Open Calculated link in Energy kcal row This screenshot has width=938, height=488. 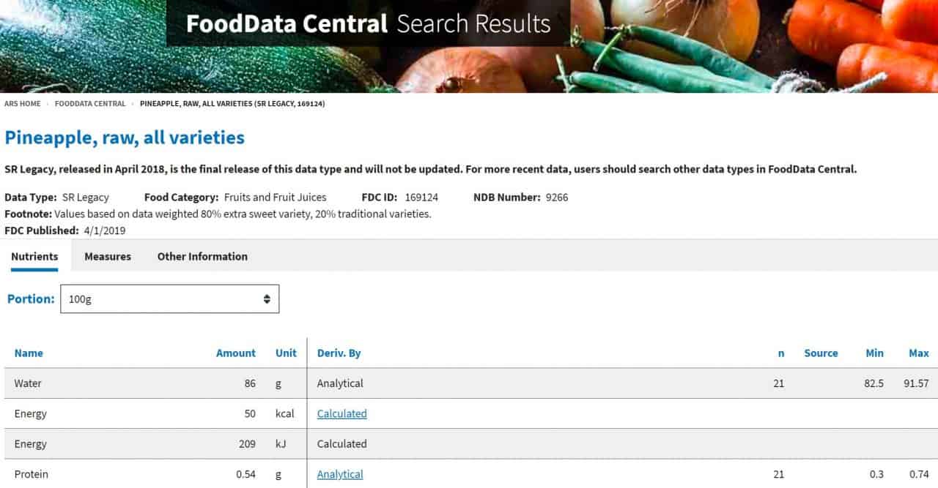coord(341,413)
